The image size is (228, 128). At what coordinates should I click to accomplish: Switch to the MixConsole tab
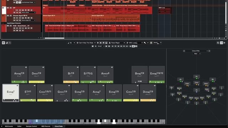pyautogui.click(x=9, y=127)
